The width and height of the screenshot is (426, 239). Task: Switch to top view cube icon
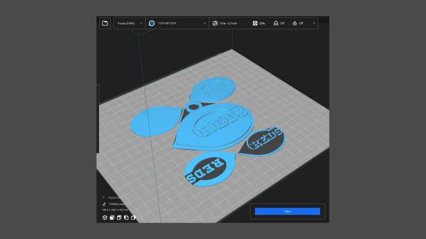pyautogui.click(x=119, y=218)
